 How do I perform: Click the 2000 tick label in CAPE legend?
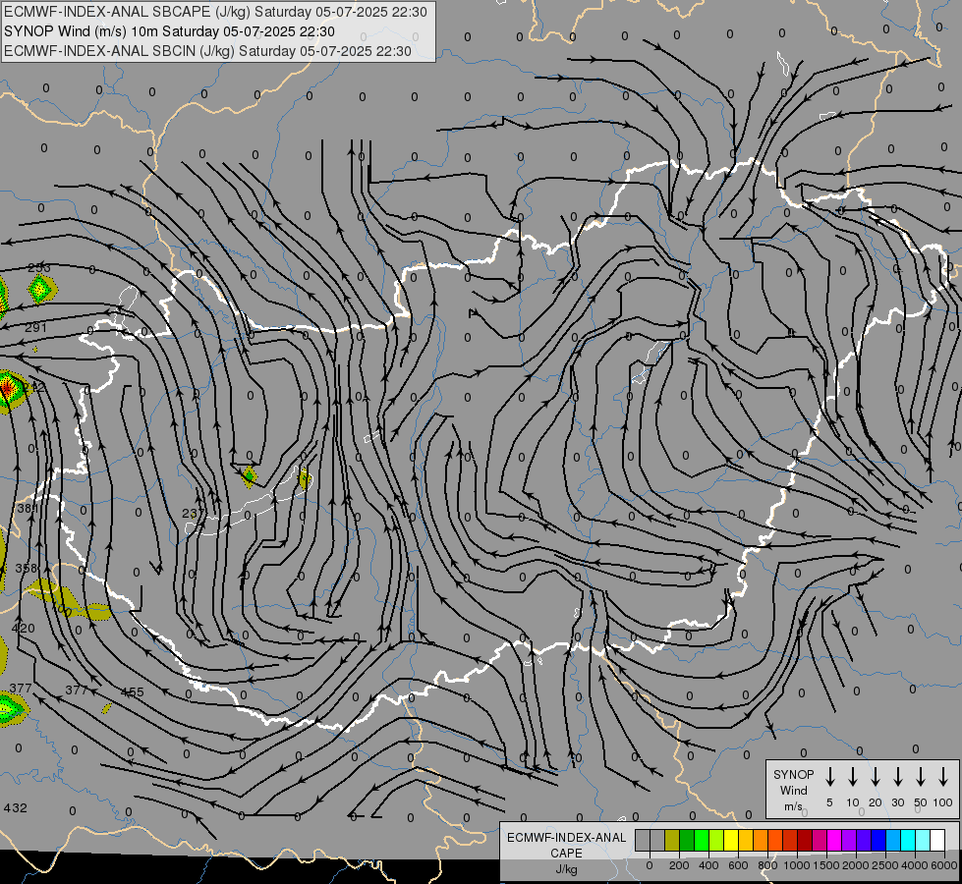coord(857,865)
